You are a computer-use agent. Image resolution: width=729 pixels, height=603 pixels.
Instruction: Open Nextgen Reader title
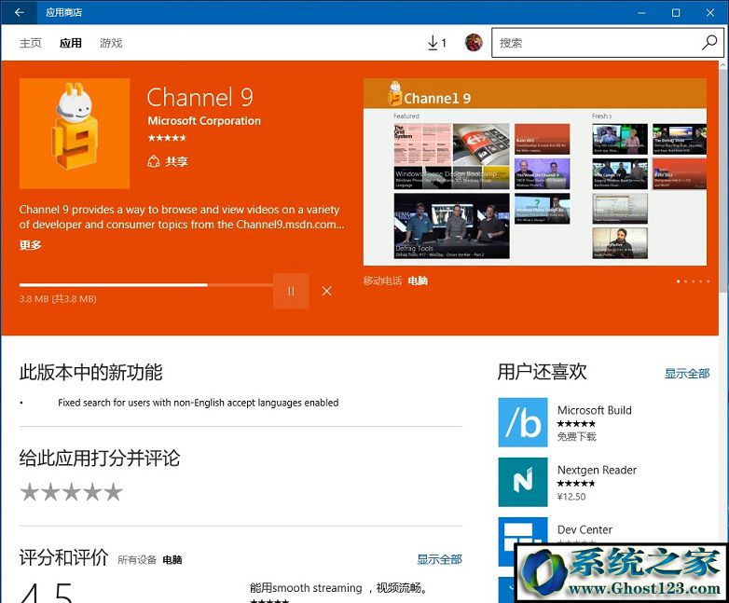pyautogui.click(x=597, y=470)
